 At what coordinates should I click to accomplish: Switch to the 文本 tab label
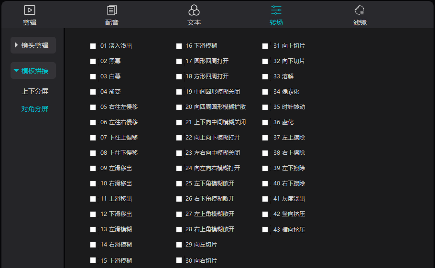point(194,22)
